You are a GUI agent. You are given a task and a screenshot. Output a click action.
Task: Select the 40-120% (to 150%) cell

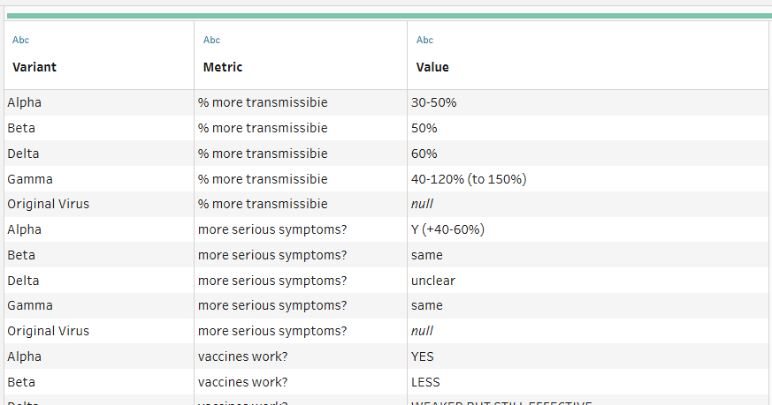tap(469, 179)
